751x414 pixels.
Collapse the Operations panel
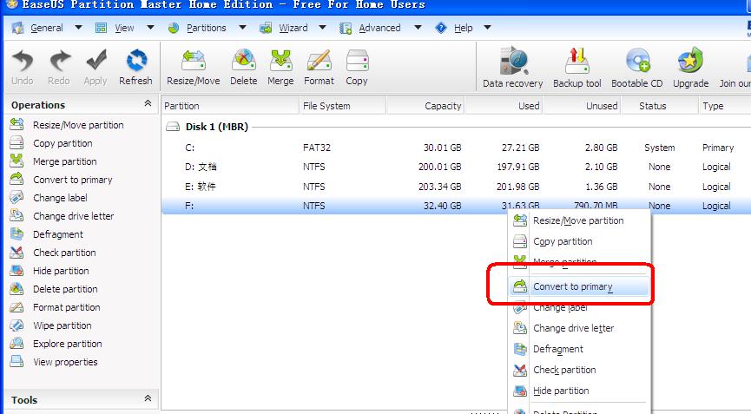148,103
